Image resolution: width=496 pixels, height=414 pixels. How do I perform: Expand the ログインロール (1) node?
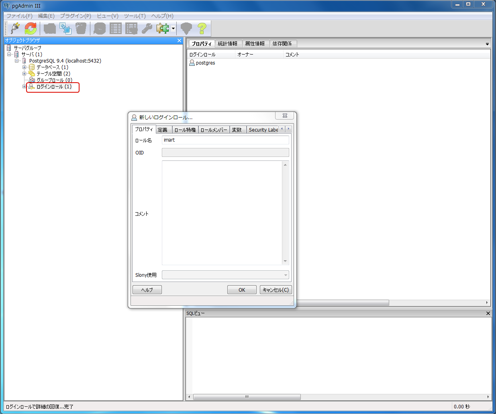pyautogui.click(x=24, y=86)
